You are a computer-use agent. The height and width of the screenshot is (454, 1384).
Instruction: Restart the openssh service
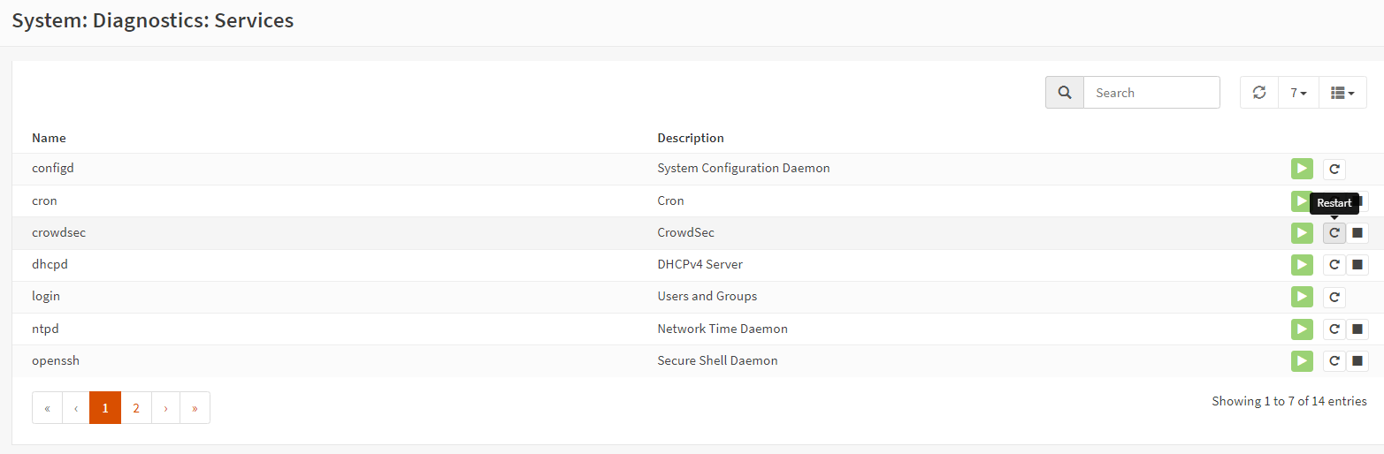[x=1334, y=361]
